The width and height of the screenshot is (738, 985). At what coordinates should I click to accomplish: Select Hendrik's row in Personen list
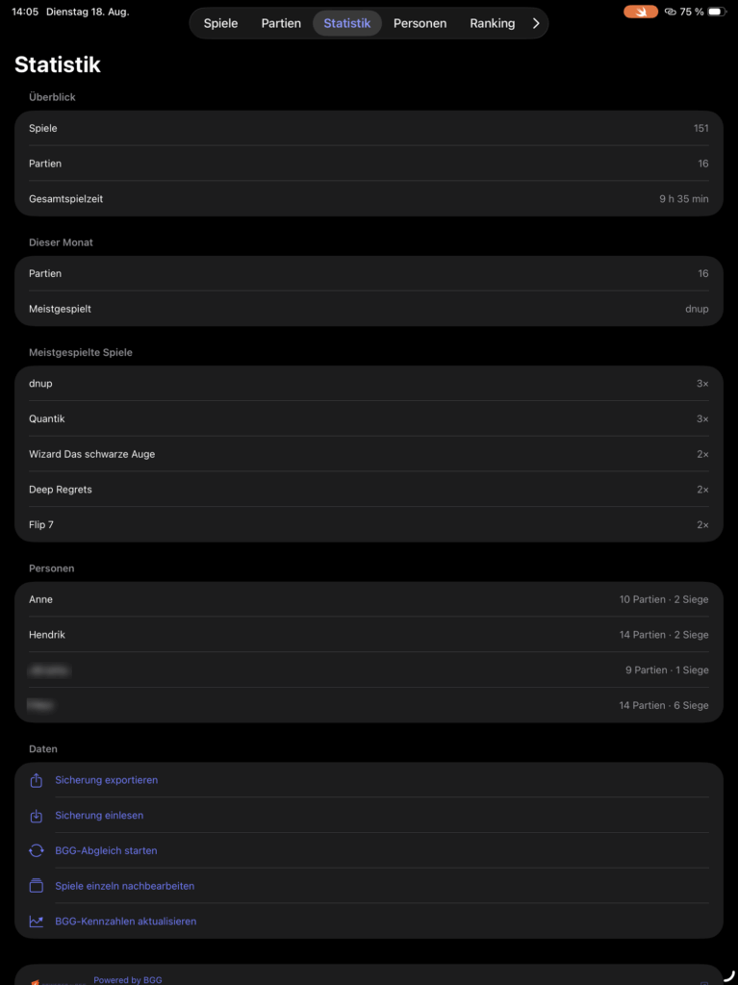click(369, 635)
